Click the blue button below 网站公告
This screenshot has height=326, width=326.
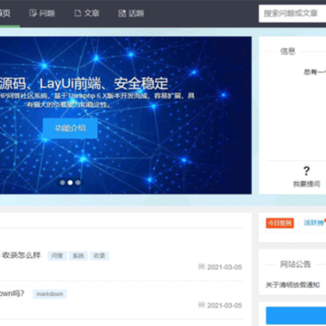click(296, 316)
